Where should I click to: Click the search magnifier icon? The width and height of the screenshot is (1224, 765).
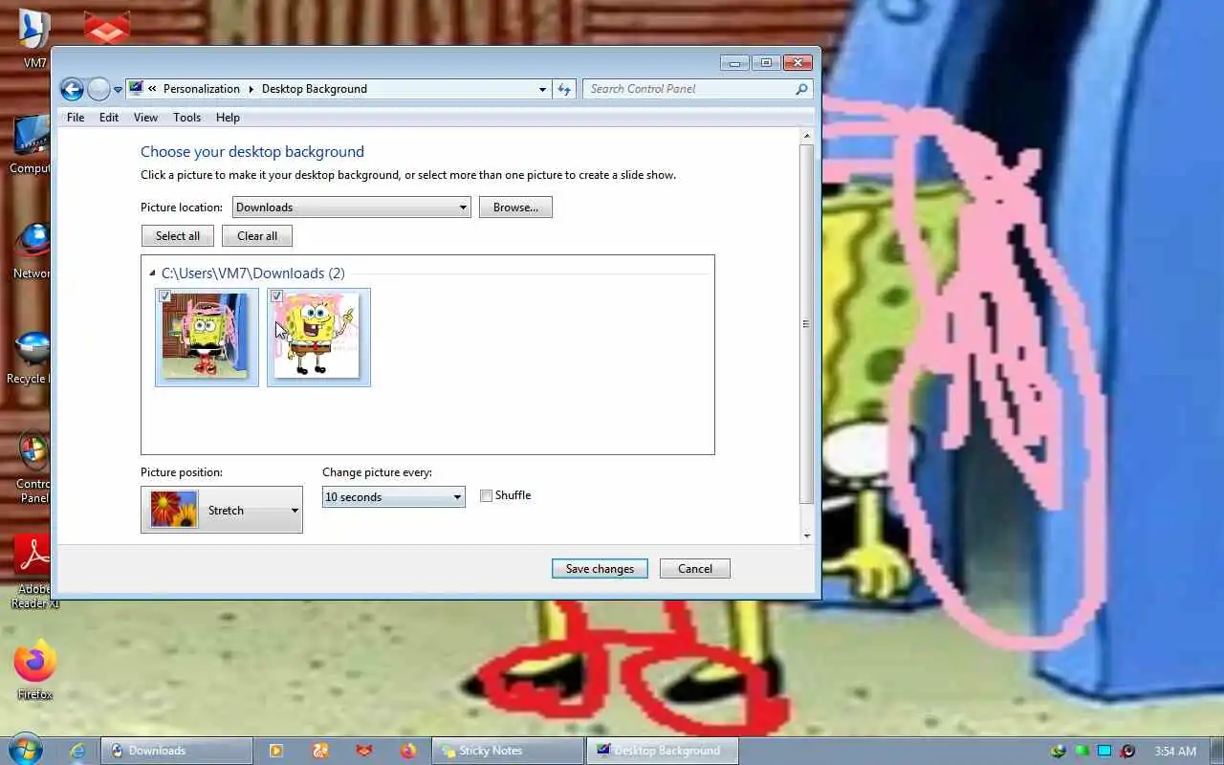click(x=801, y=89)
